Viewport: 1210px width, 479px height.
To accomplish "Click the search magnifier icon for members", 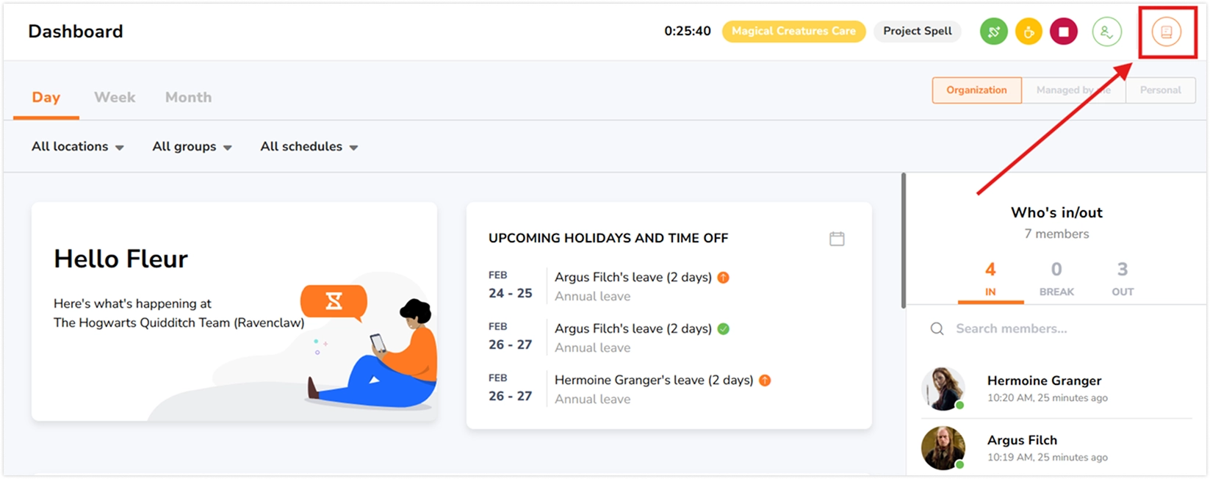I will (937, 329).
